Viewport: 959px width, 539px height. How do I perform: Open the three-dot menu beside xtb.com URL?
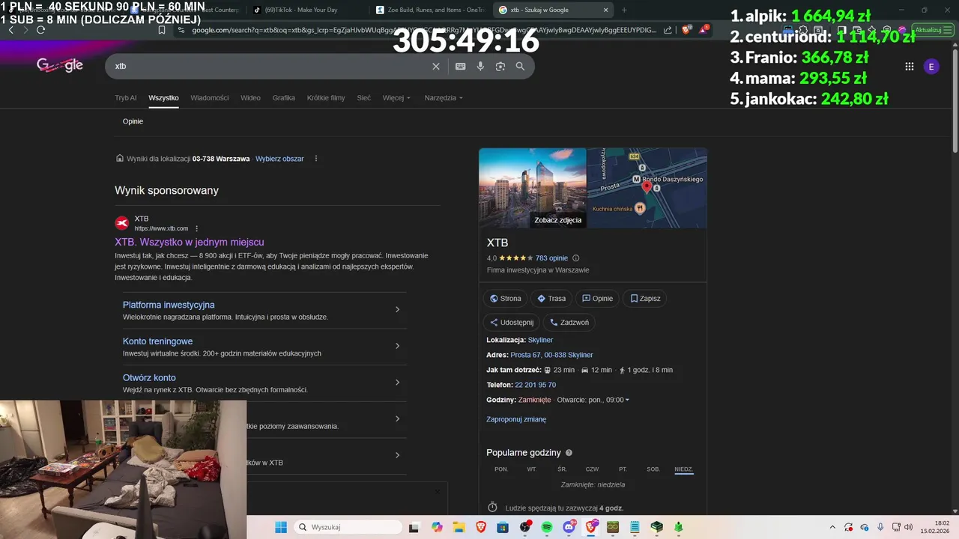197,228
